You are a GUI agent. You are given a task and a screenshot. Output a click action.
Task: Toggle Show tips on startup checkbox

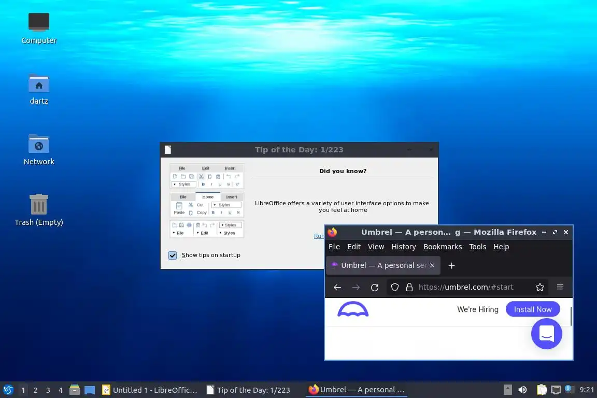point(173,255)
